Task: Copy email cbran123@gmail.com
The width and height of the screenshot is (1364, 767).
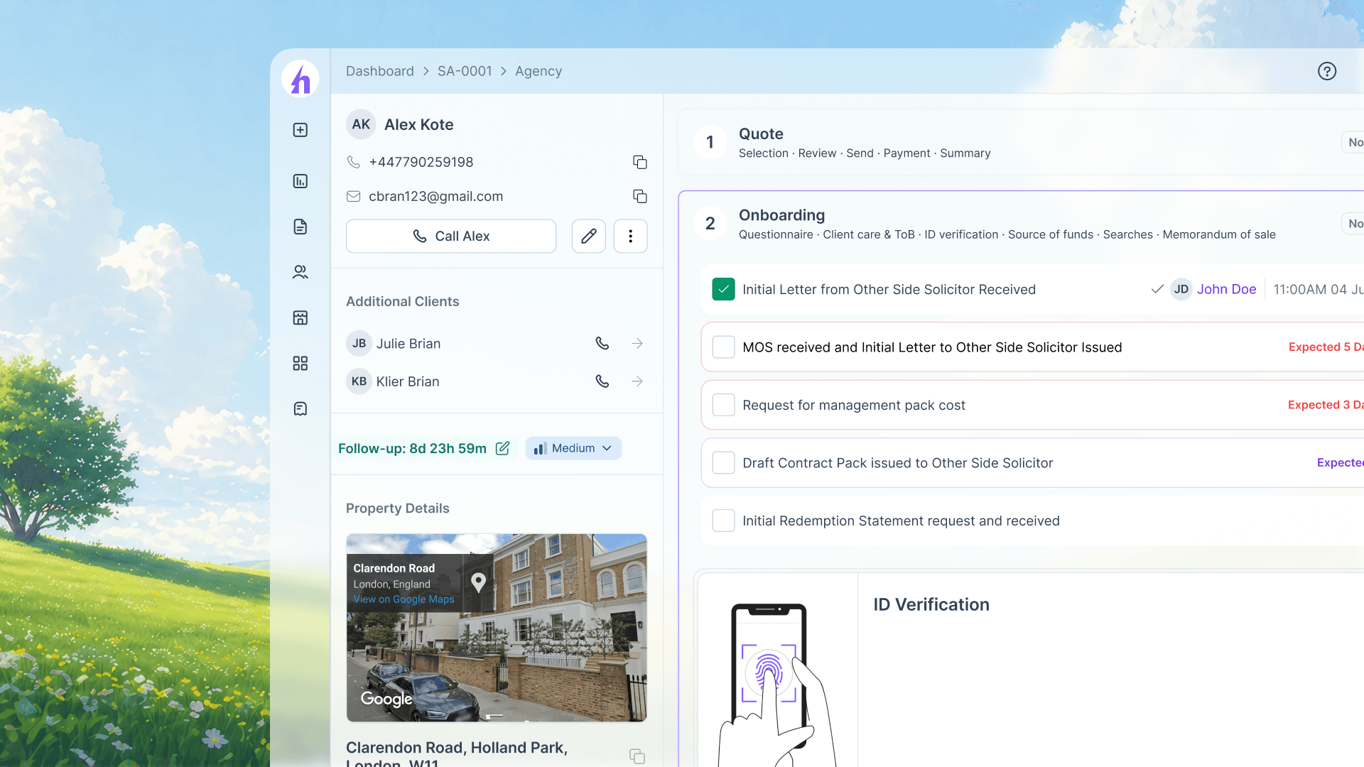Action: click(x=640, y=196)
